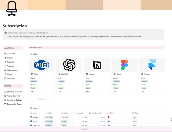Image resolution: width=172 pixels, height=132 pixels.
Task: Open the Expense navigation link
Action: 10,62
